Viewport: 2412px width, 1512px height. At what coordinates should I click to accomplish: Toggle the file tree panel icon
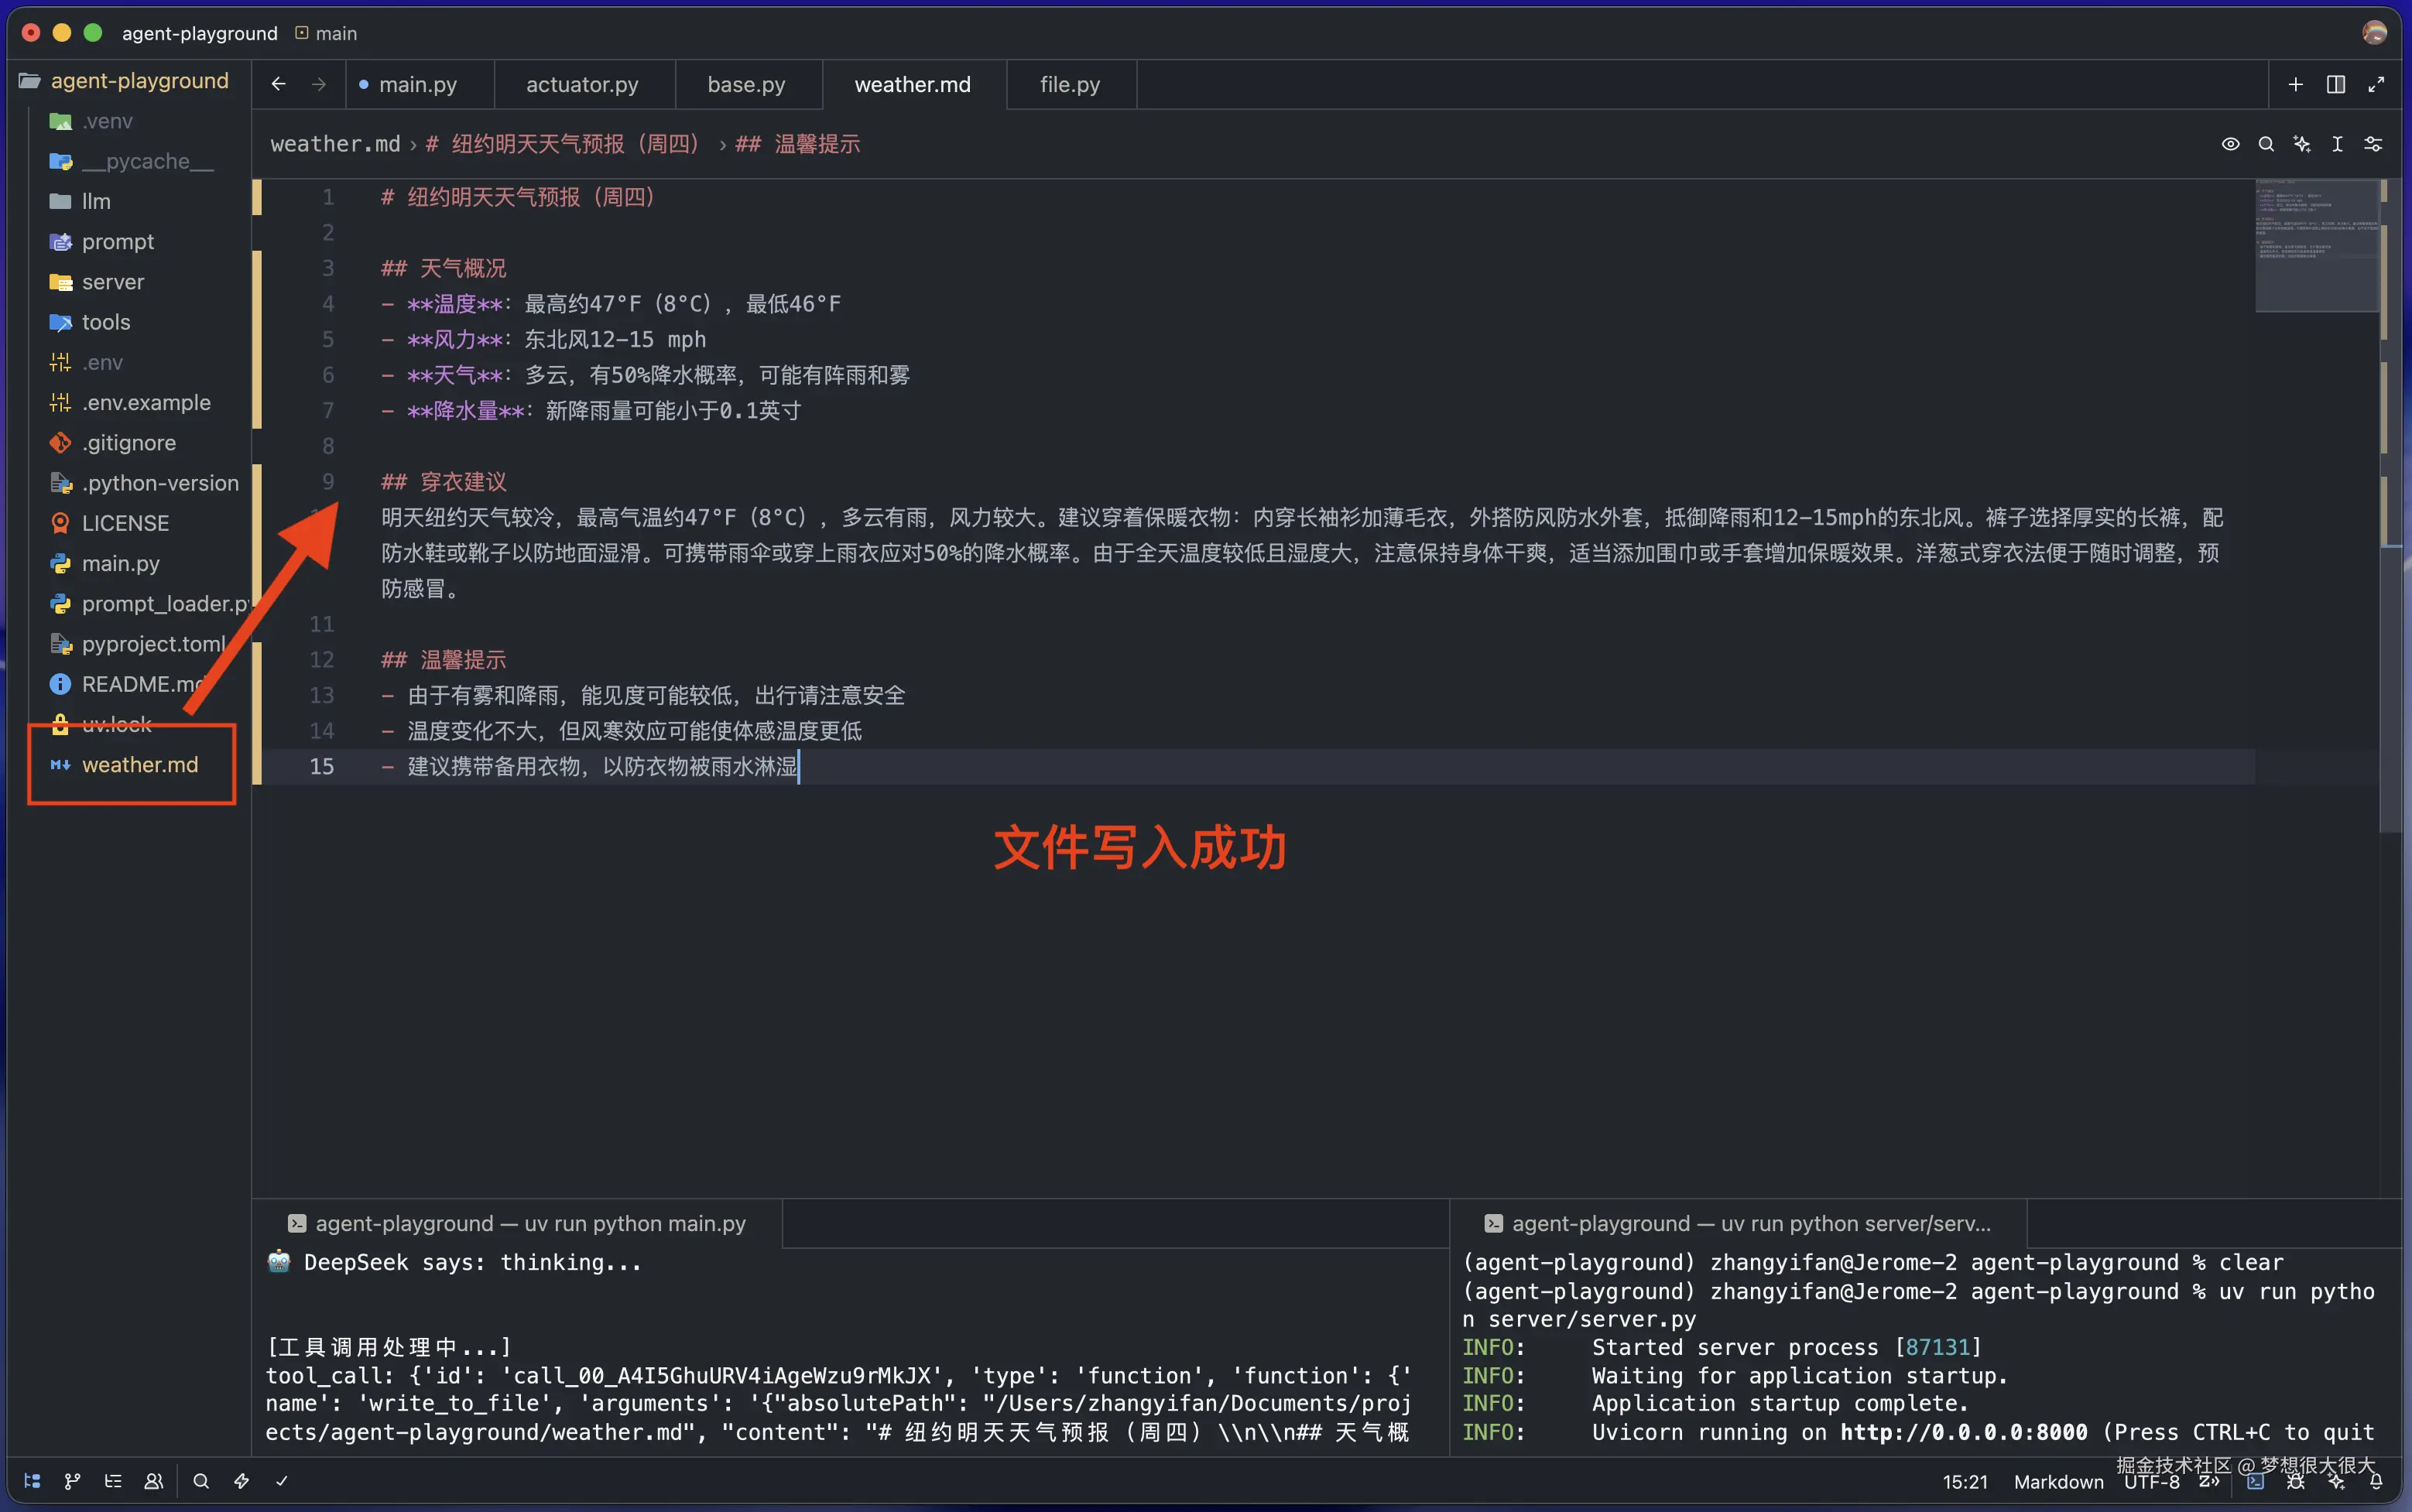(x=31, y=1481)
